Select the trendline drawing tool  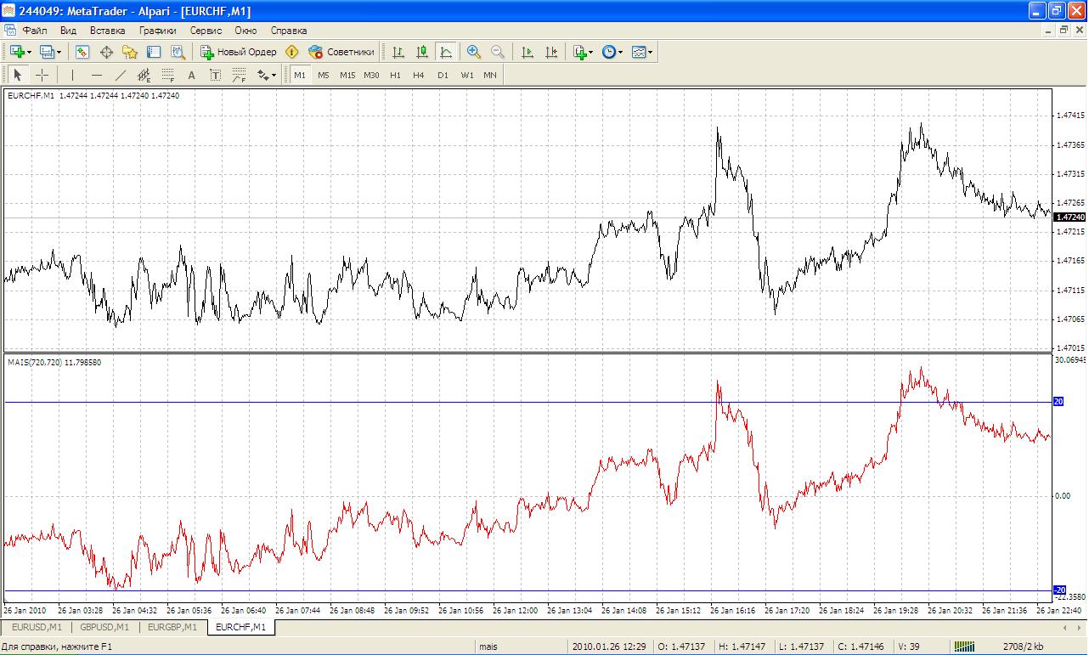tap(121, 75)
